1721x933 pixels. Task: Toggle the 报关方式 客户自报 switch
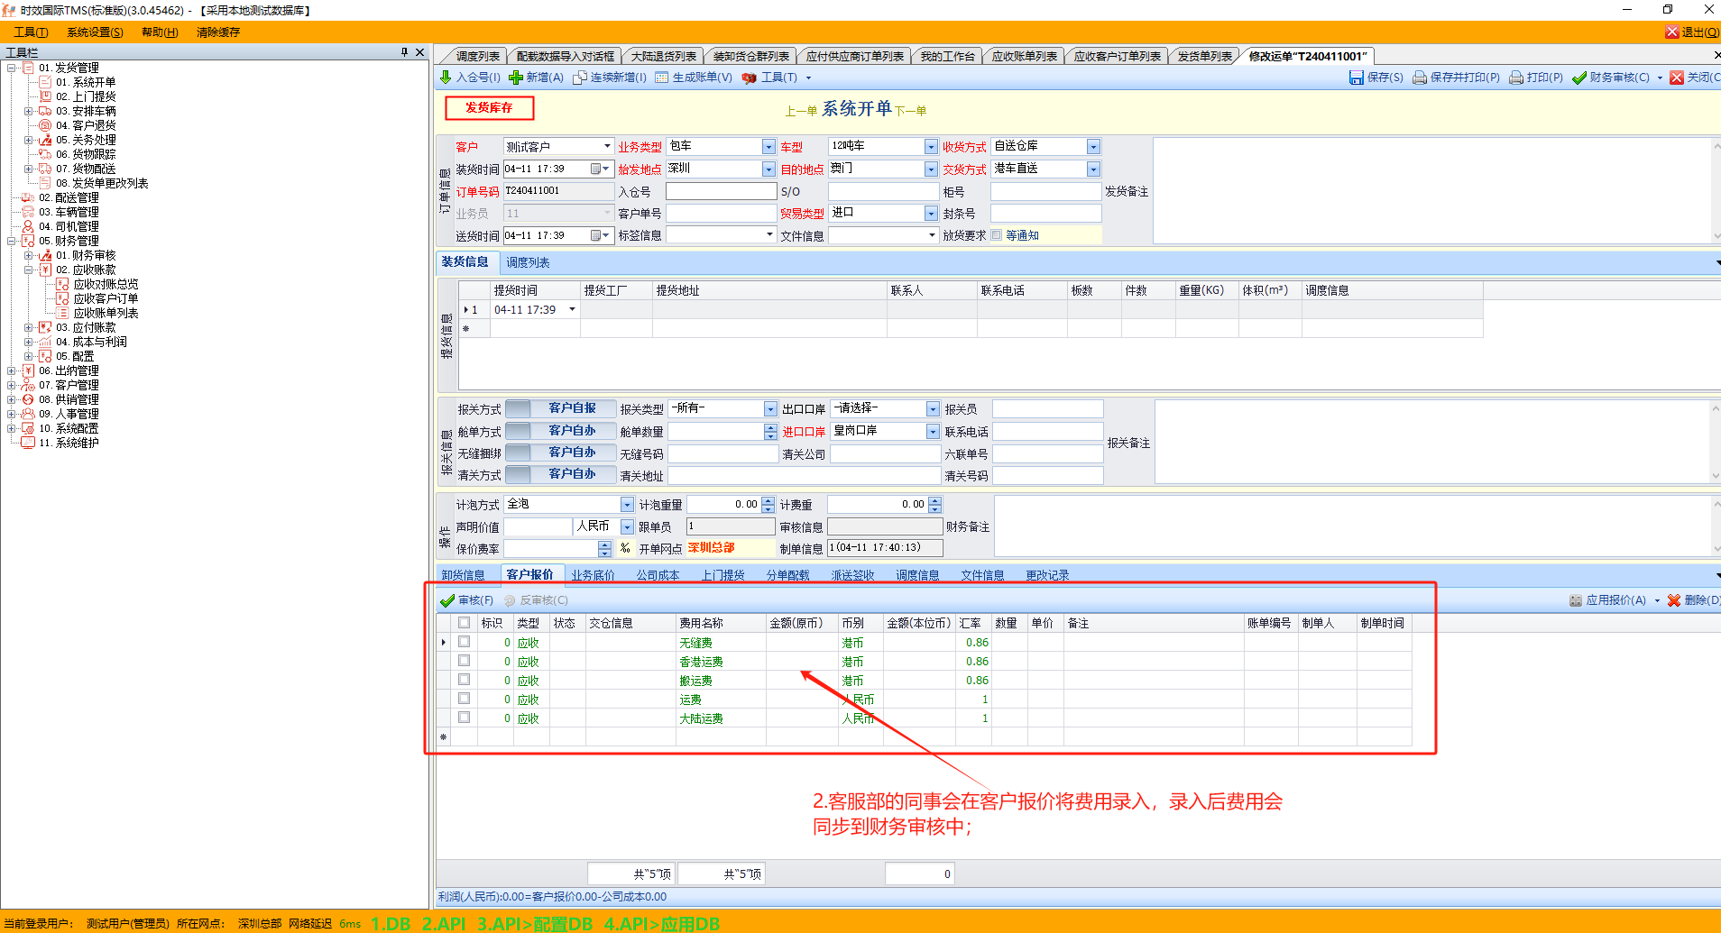(x=561, y=408)
